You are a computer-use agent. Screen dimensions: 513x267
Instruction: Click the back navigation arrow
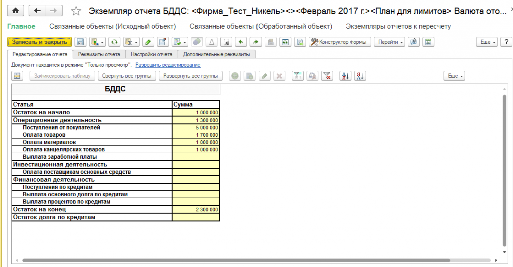click(x=38, y=11)
